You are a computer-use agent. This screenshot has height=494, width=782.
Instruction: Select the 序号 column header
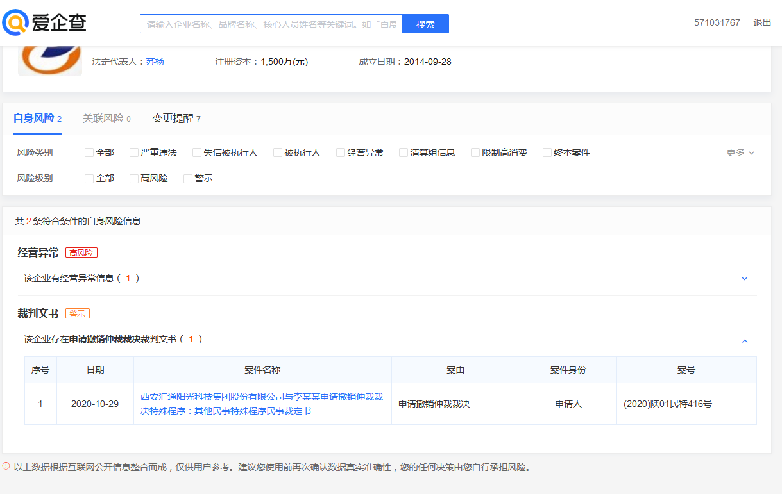(40, 370)
